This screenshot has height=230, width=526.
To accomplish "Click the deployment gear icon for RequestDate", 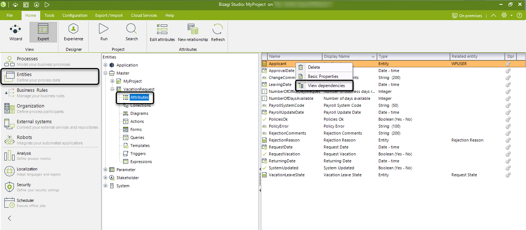I will click(508, 147).
